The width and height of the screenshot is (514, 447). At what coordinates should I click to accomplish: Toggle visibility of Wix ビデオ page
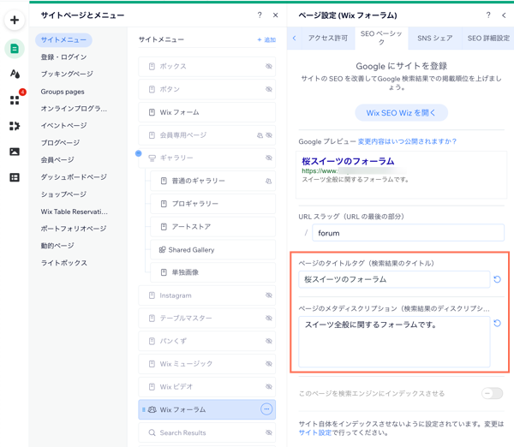pos(269,387)
